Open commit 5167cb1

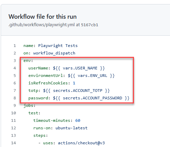point(89,25)
